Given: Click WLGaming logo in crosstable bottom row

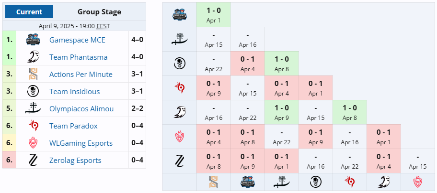Looking at the screenshot, I should coord(417,182).
